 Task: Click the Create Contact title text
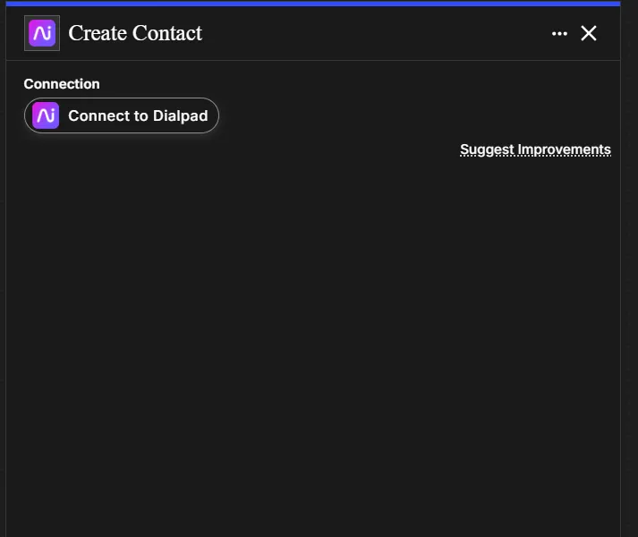tap(135, 33)
